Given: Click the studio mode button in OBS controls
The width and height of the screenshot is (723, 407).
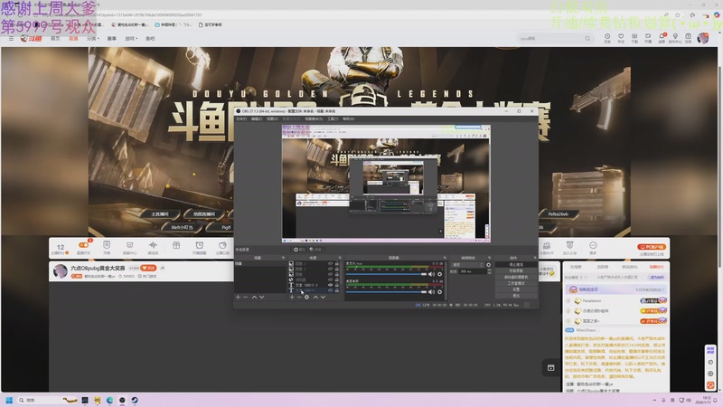Looking at the screenshot, I should 516,283.
